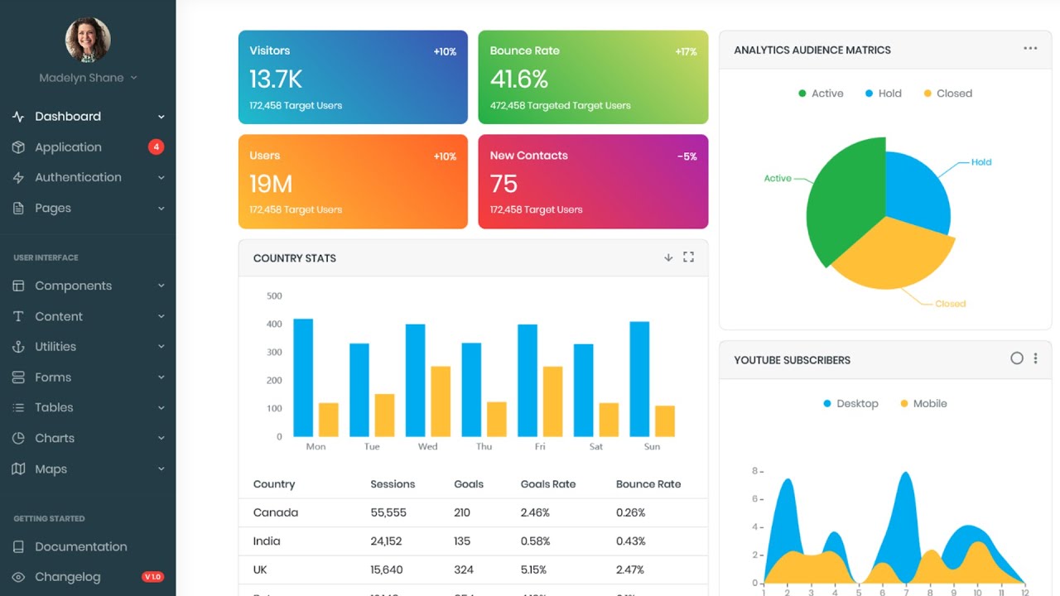Viewport: 1060px width, 596px height.
Task: Open the Changelog link in sidebar
Action: [x=88, y=577]
